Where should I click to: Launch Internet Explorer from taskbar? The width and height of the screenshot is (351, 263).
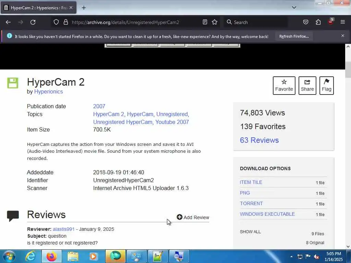30,256
